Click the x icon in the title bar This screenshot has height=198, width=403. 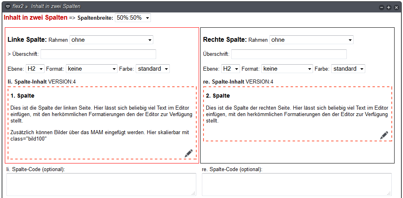396,8
